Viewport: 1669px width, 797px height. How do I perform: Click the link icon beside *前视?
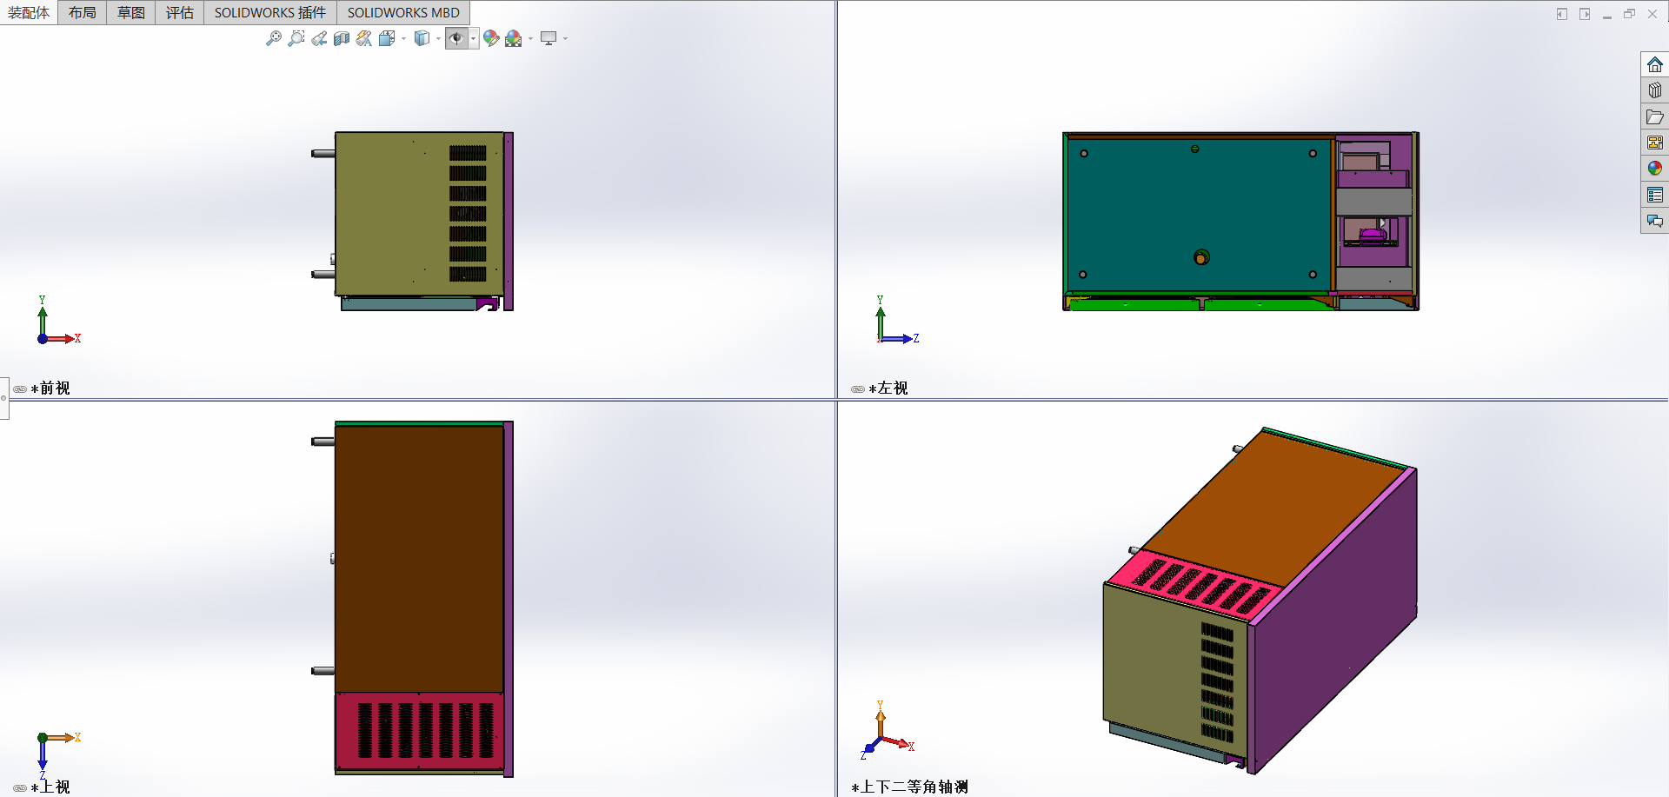click(x=20, y=389)
